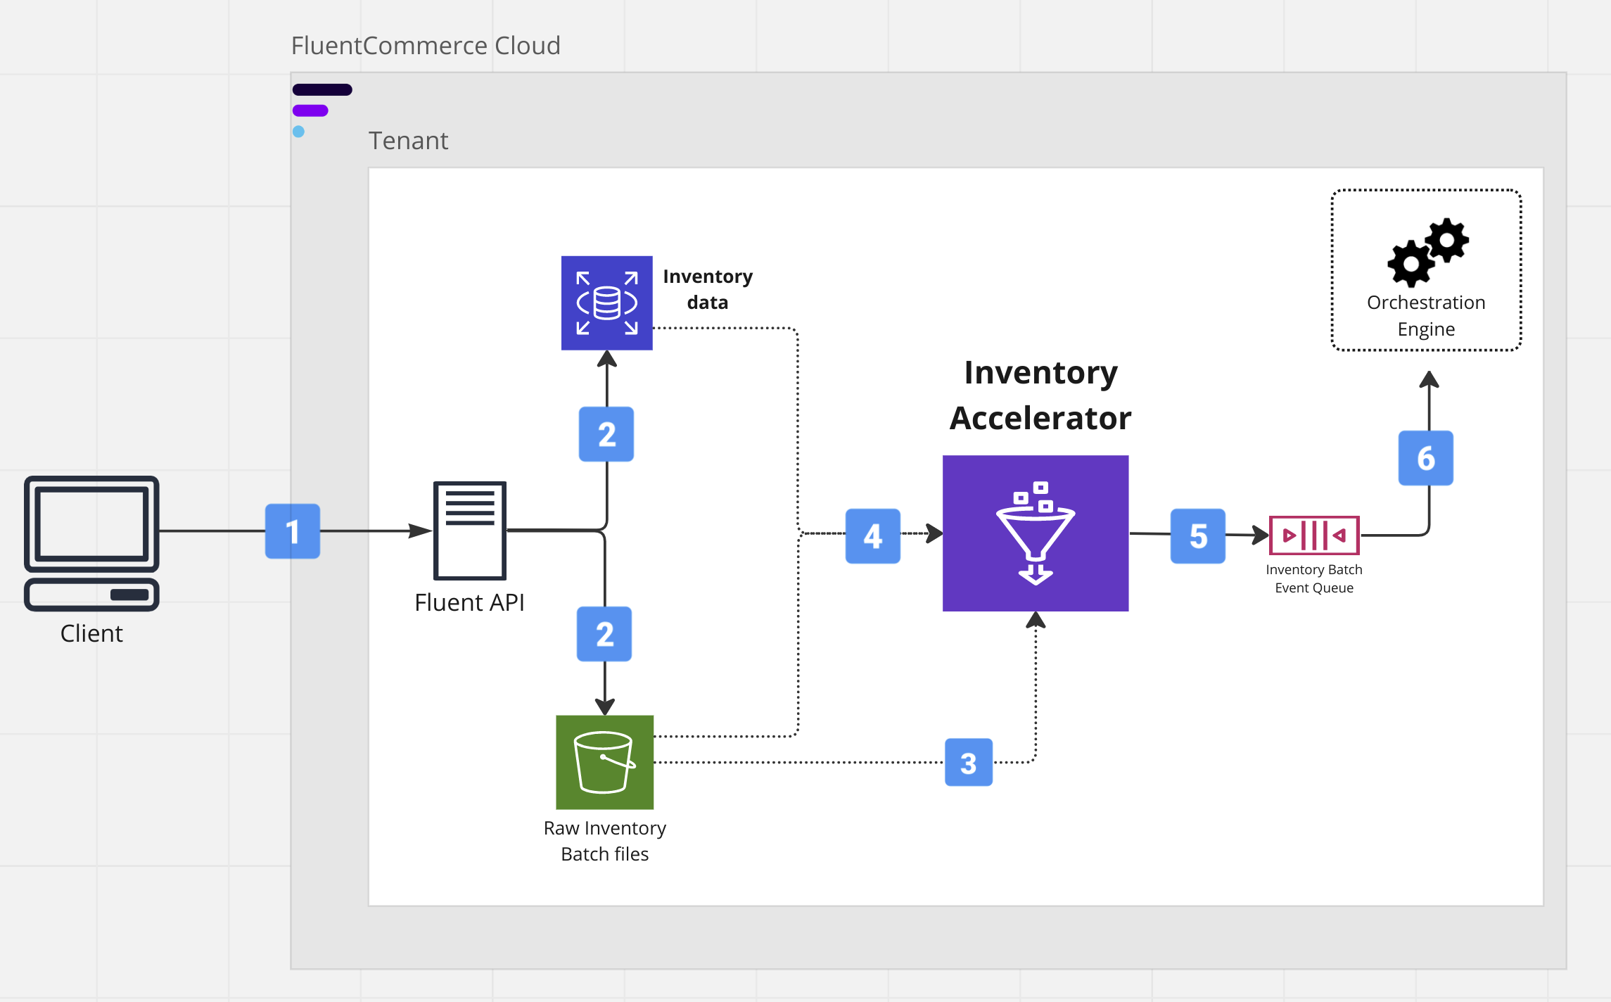This screenshot has width=1611, height=1002.
Task: Click the Tenant label
Action: tap(408, 141)
